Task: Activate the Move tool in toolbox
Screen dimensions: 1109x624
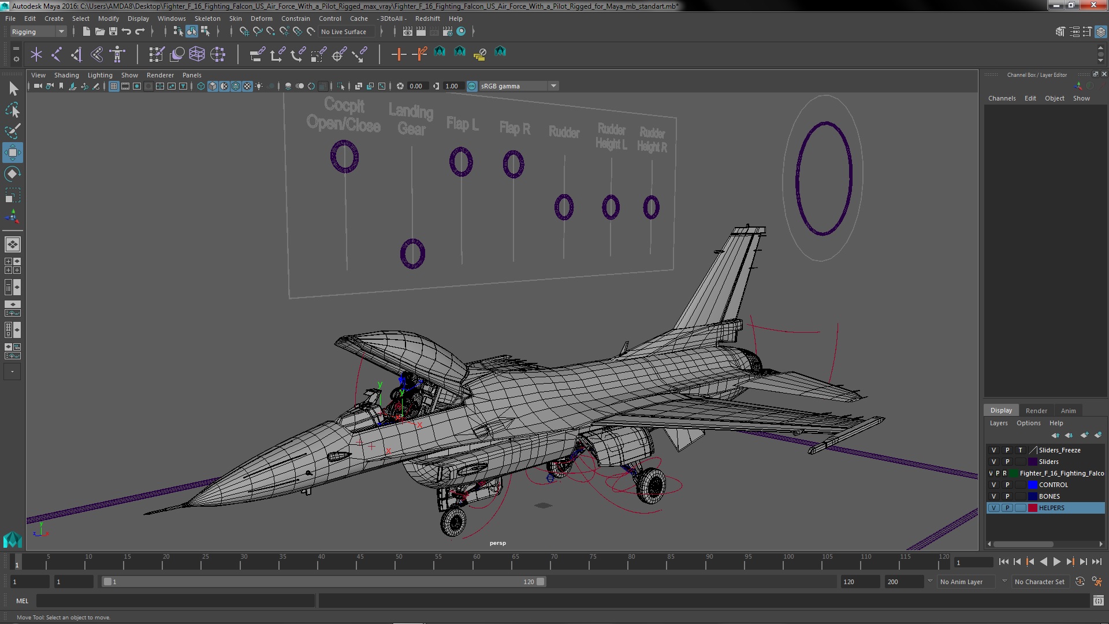Action: click(13, 153)
